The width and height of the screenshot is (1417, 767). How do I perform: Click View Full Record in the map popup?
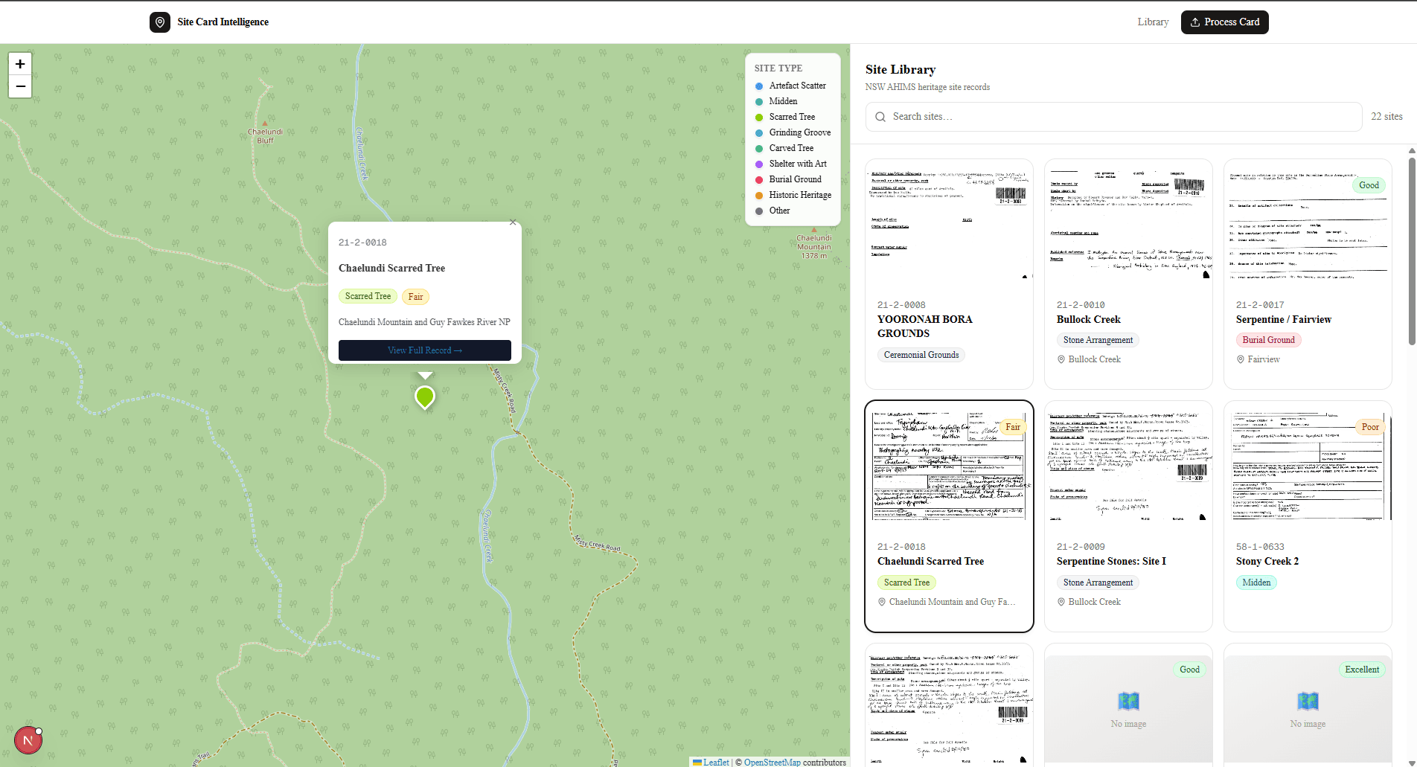point(424,350)
